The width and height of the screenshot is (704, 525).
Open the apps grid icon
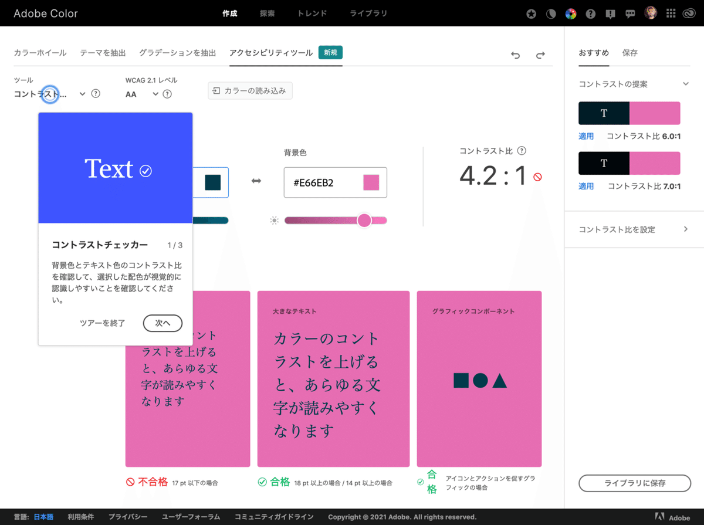(672, 13)
